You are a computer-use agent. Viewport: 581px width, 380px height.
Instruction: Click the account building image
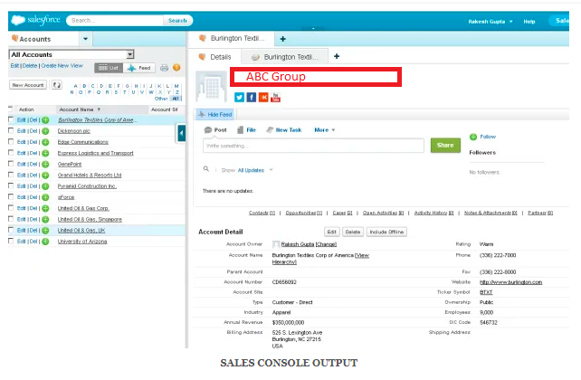(x=211, y=86)
